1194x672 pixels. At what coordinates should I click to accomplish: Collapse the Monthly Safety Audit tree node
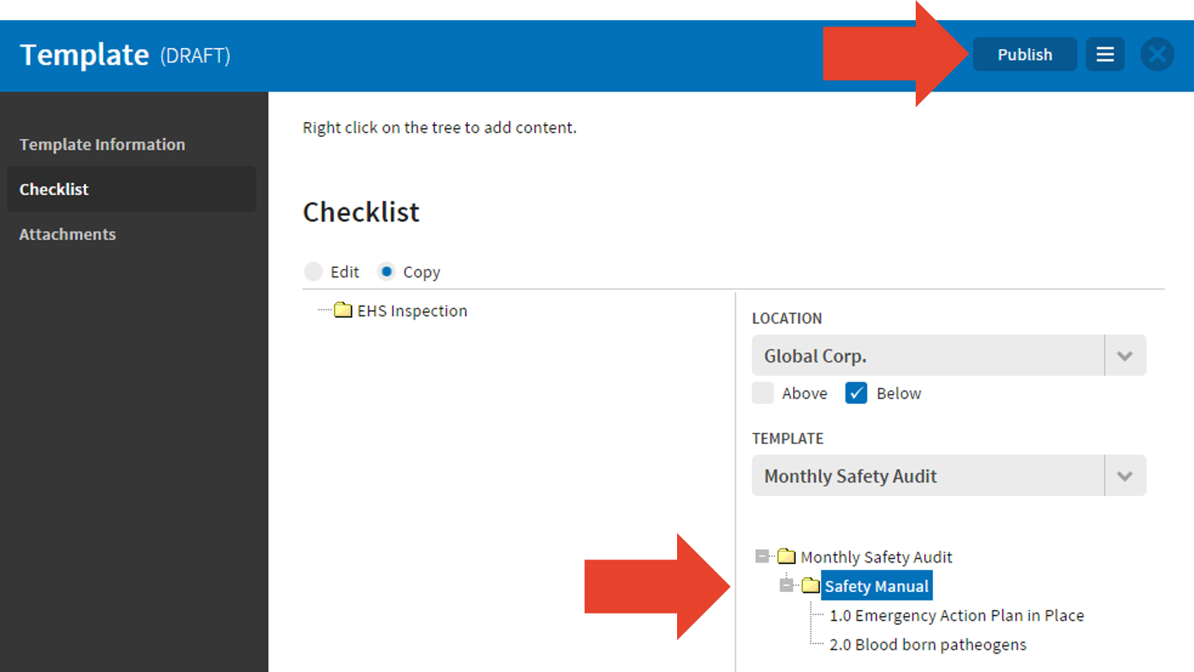[x=762, y=556]
